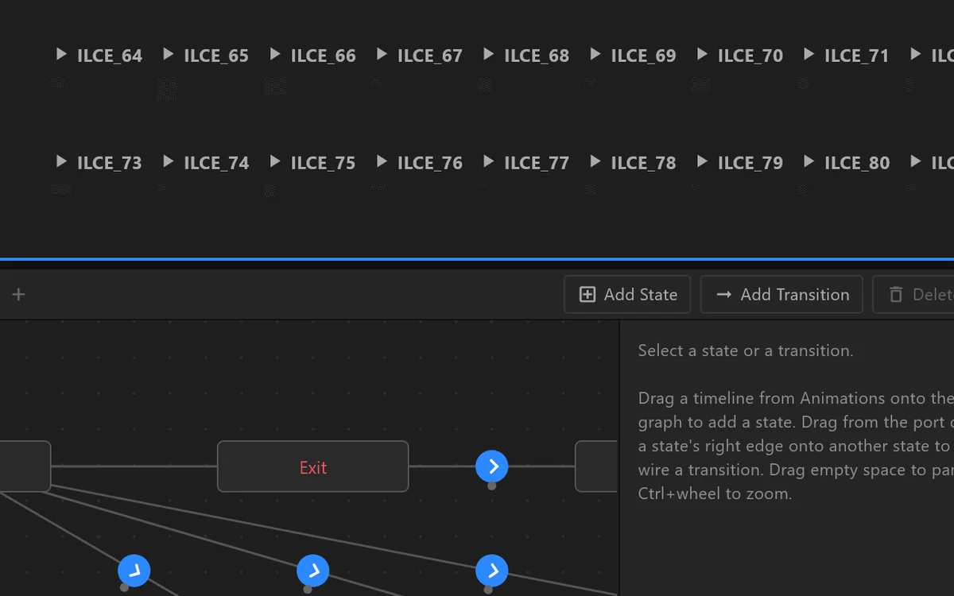Select the ILCE_69 label text
954x596 pixels.
pyautogui.click(x=643, y=56)
